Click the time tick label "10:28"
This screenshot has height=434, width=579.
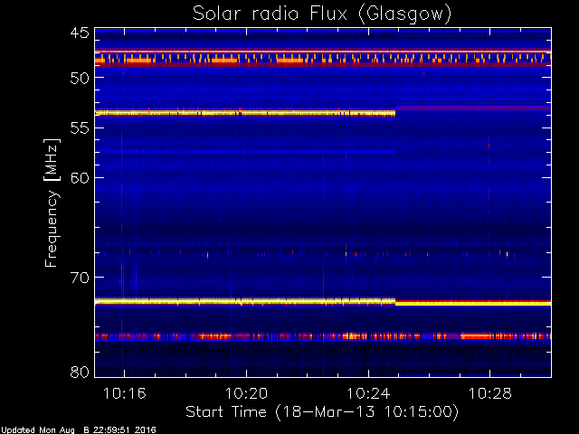(x=490, y=393)
